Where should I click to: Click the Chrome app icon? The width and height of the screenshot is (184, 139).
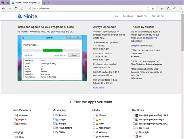click(17, 116)
